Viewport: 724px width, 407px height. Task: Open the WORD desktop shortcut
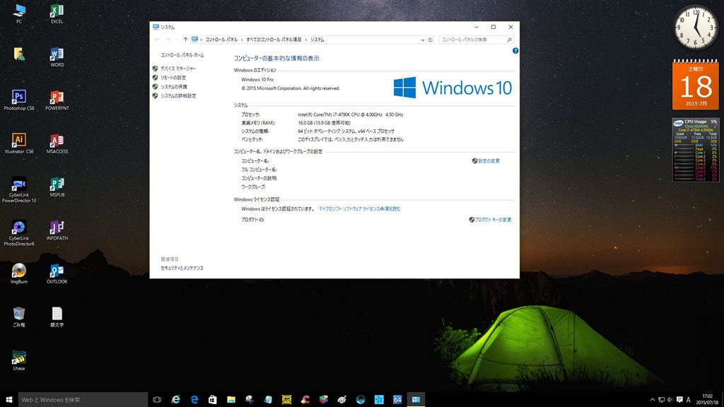[57, 57]
